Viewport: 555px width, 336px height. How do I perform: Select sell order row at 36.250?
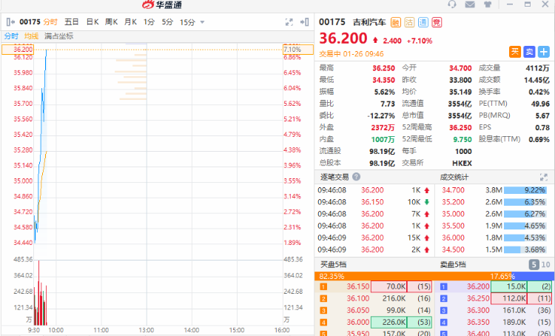pos(494,298)
